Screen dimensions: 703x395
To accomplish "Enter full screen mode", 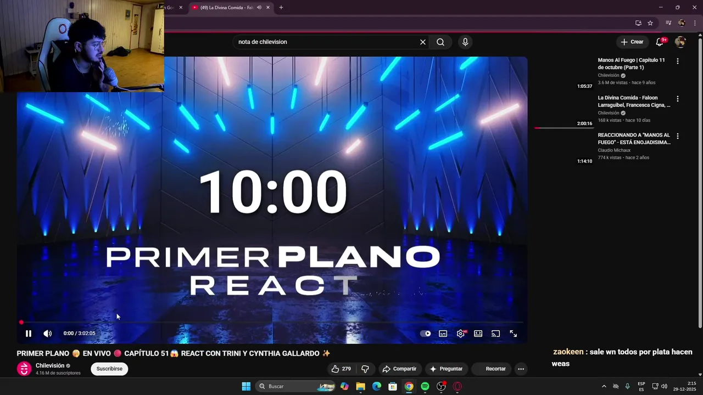I will [514, 334].
